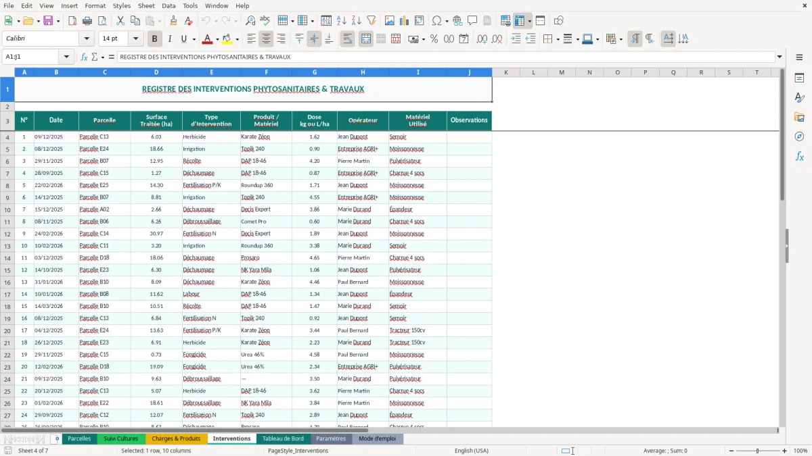Toggle Align Right
This screenshot has width=812, height=456.
click(x=281, y=39)
